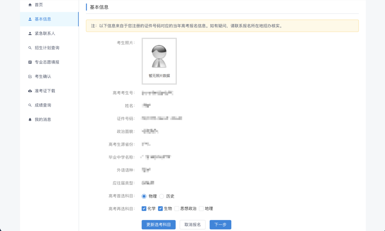
Task: Select the person icon next to 基本信息
Action: [30, 19]
